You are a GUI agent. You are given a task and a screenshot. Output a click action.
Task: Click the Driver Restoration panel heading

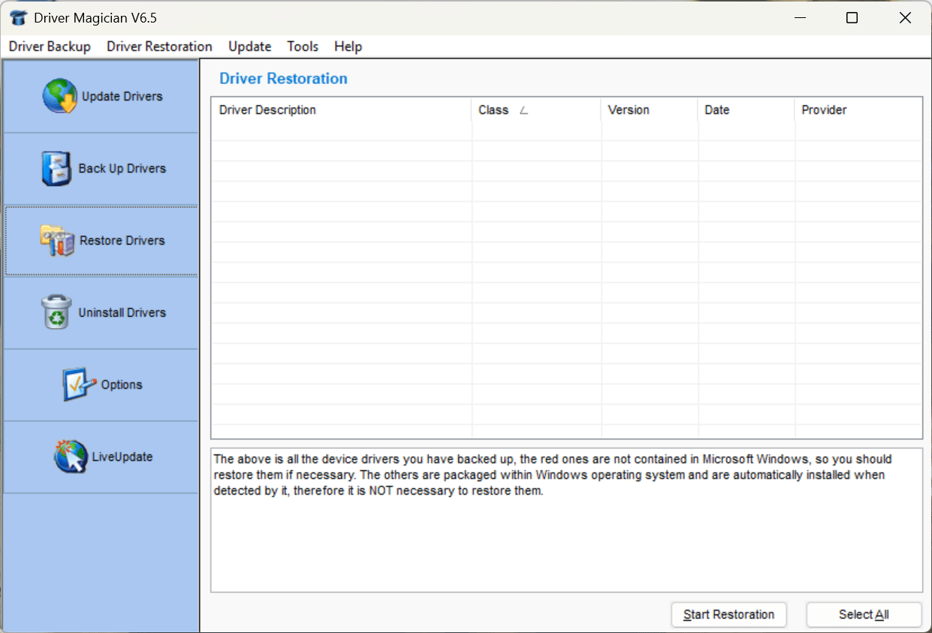(x=283, y=79)
